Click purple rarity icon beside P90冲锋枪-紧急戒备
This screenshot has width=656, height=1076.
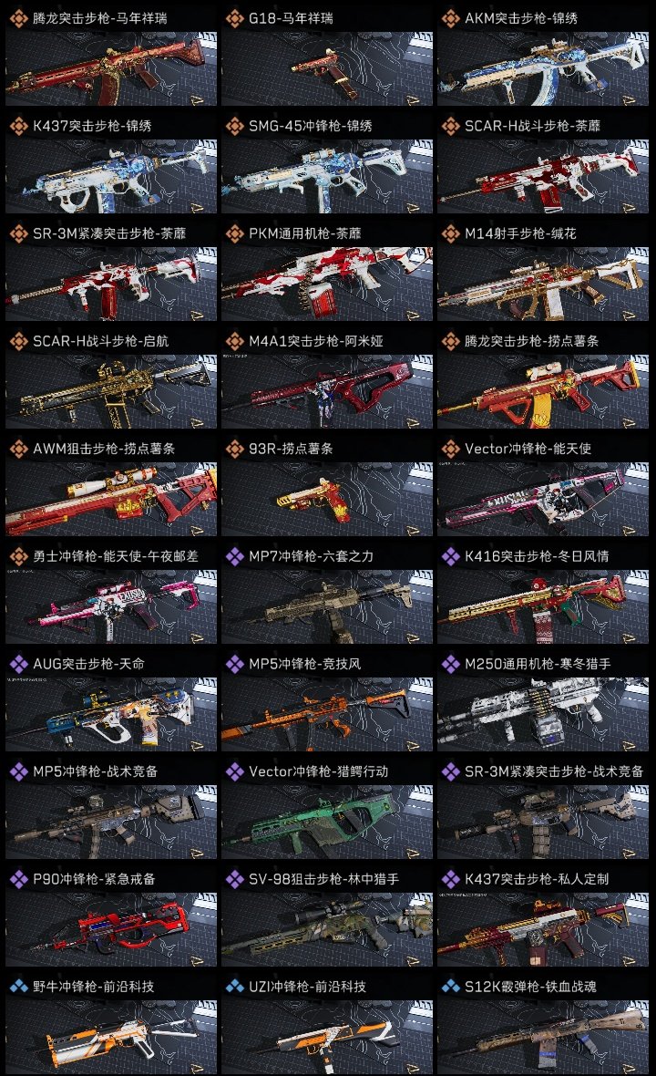(18, 879)
